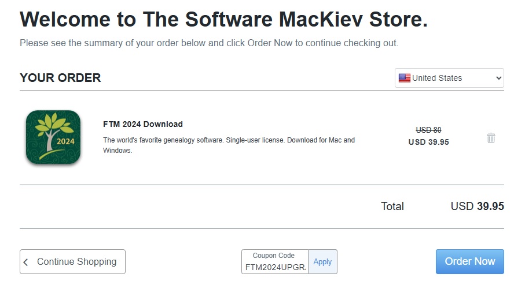Screen dimensions: 525x281
Task: Focus the coupon code input field
Action: point(274,268)
